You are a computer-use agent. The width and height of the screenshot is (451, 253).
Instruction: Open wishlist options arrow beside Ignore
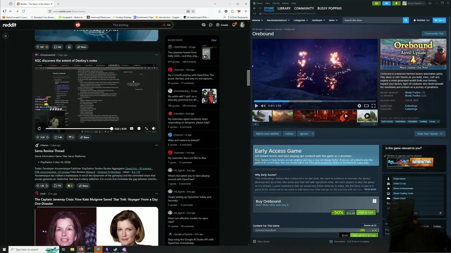(313, 134)
